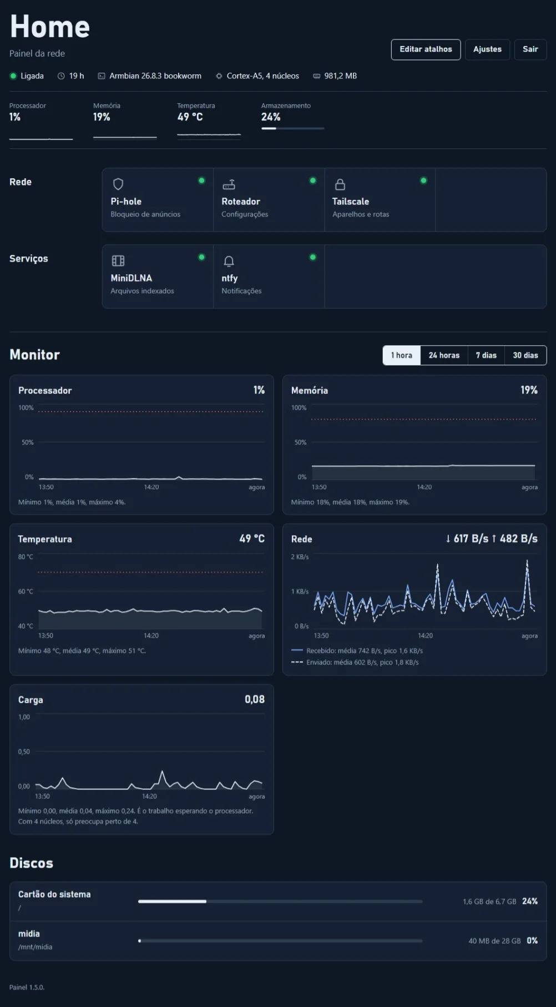This screenshot has height=1007, width=556.
Task: Click the Tailscale lock icon
Action: 340,184
